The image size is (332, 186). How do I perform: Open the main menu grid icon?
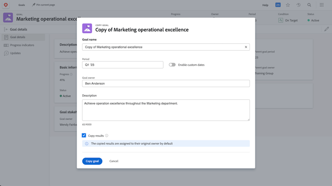tap(322, 5)
